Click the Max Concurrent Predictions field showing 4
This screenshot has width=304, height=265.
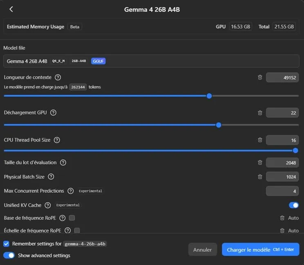[282, 191]
